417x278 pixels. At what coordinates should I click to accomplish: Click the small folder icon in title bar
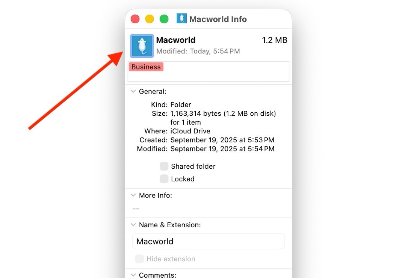click(x=181, y=19)
